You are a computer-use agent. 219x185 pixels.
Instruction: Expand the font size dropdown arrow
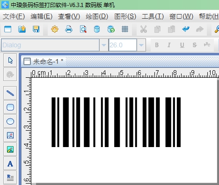click(141, 45)
